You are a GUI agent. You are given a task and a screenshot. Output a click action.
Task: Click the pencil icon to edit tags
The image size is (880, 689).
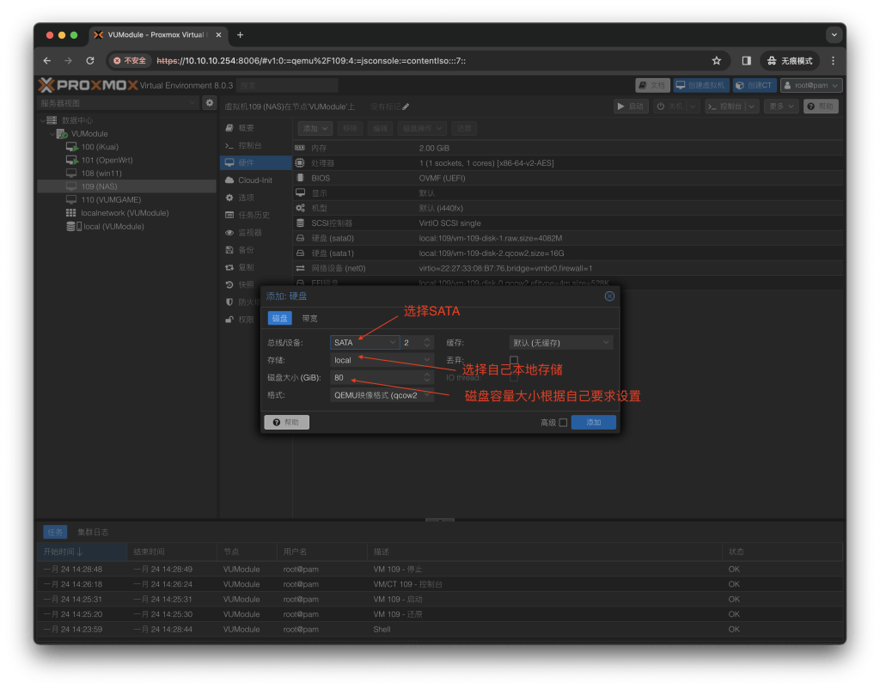[x=406, y=107]
